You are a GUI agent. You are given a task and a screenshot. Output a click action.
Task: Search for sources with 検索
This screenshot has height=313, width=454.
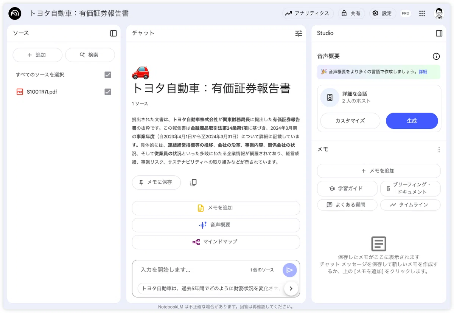pyautogui.click(x=90, y=55)
